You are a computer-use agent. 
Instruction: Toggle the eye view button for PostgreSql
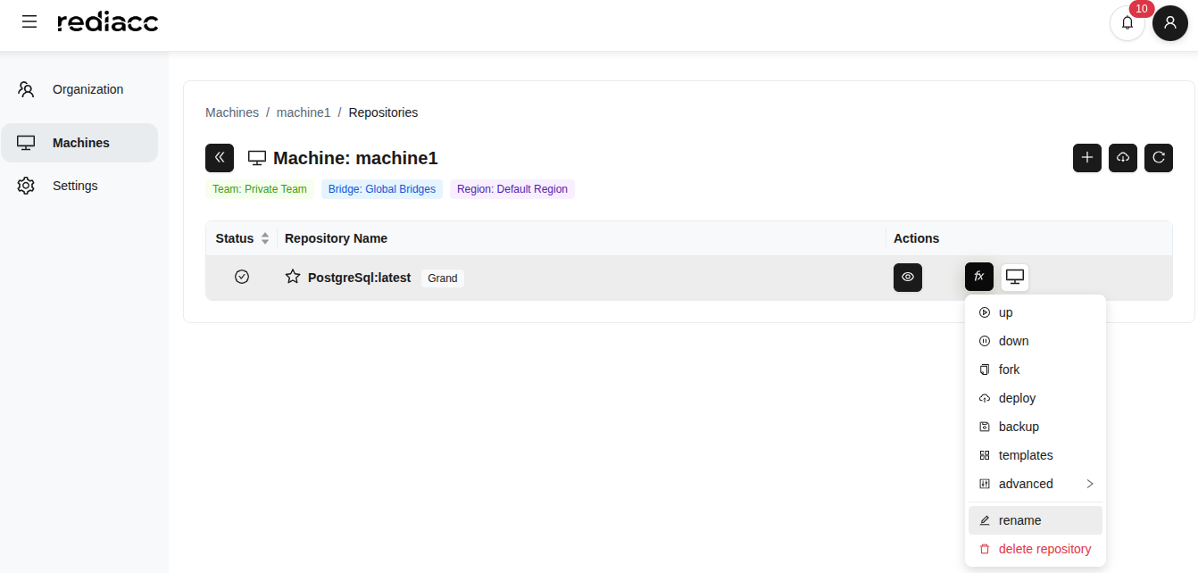pos(907,277)
